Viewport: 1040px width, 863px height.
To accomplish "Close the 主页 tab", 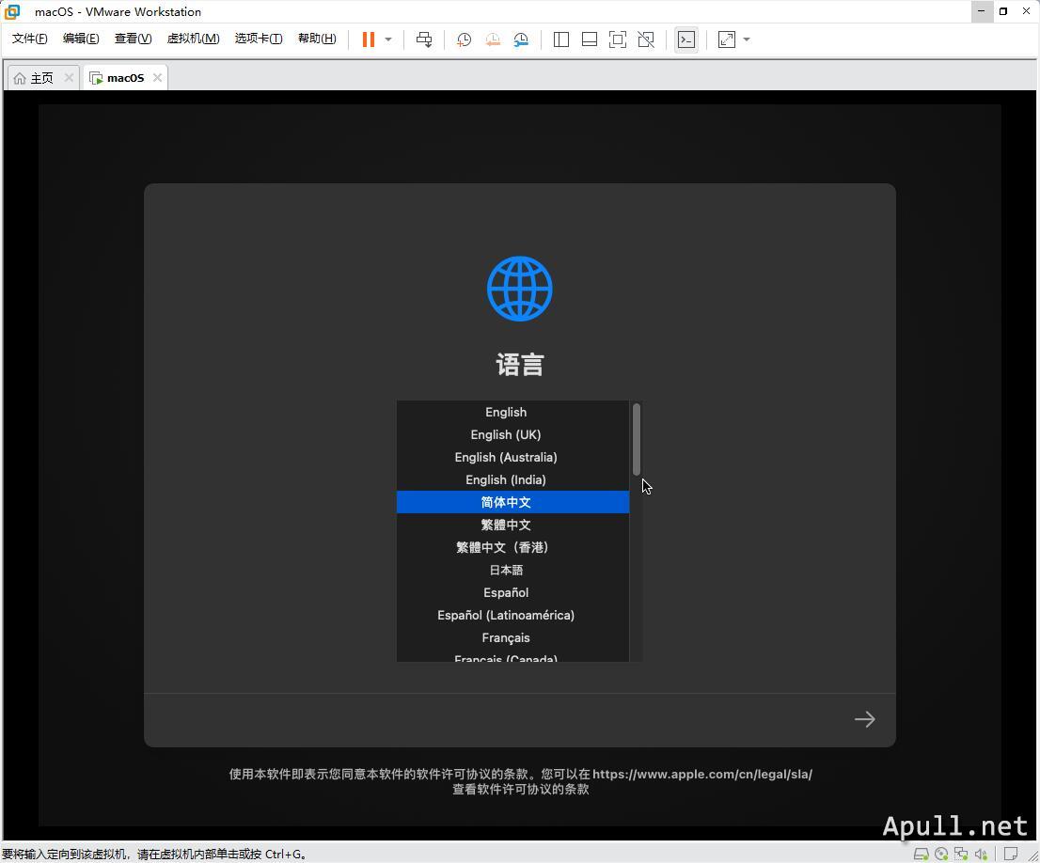I will coord(69,78).
